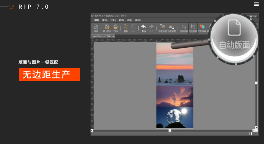Open the Help (帮助) menu
The height and width of the screenshot is (144, 264).
pos(138,20)
